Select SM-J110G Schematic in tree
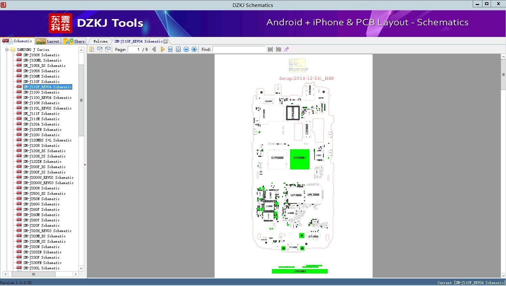 41,92
